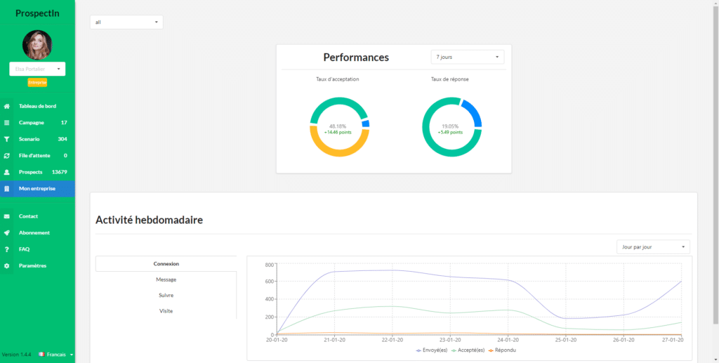Open the 'Jour par jour' dropdown
719x363 pixels.
point(653,246)
